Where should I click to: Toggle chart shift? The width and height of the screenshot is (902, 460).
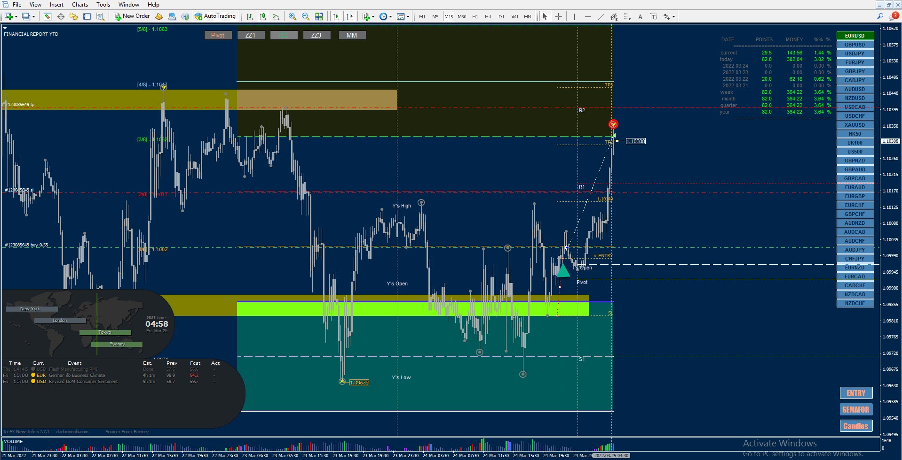pos(349,16)
